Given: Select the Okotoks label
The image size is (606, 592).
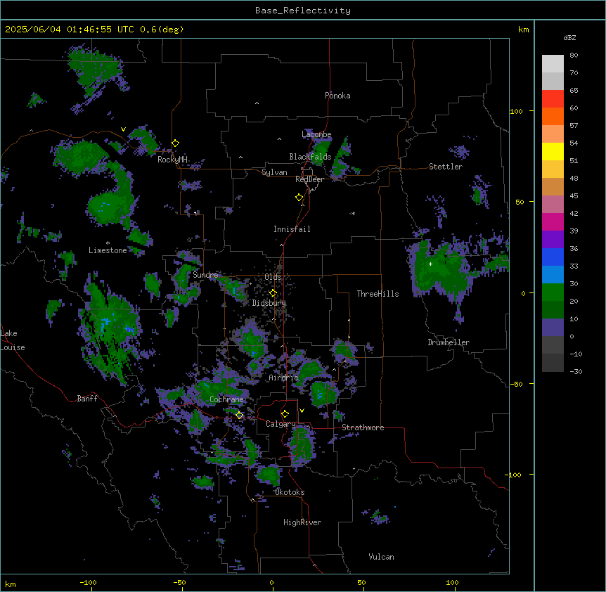Looking at the screenshot, I should tap(290, 492).
